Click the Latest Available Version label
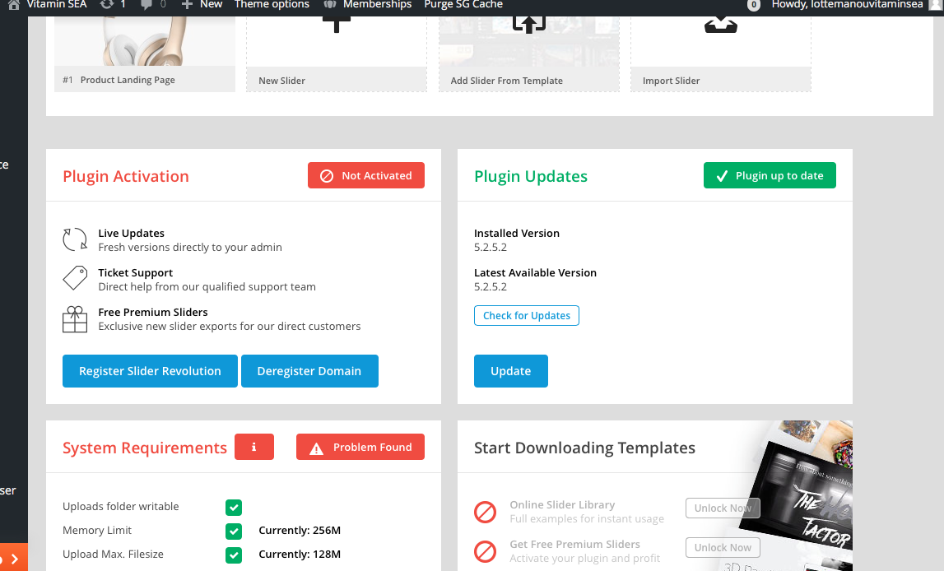The image size is (944, 571). pyautogui.click(x=535, y=273)
